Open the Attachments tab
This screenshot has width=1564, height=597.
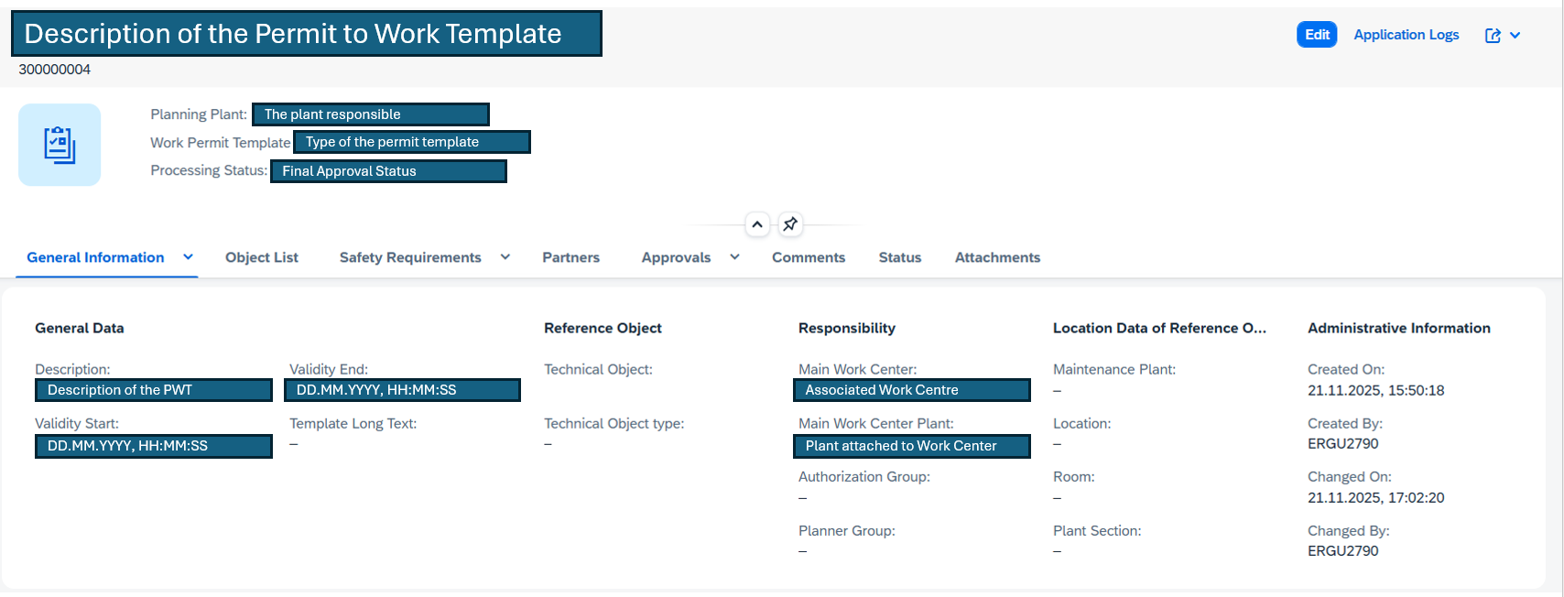(x=997, y=257)
